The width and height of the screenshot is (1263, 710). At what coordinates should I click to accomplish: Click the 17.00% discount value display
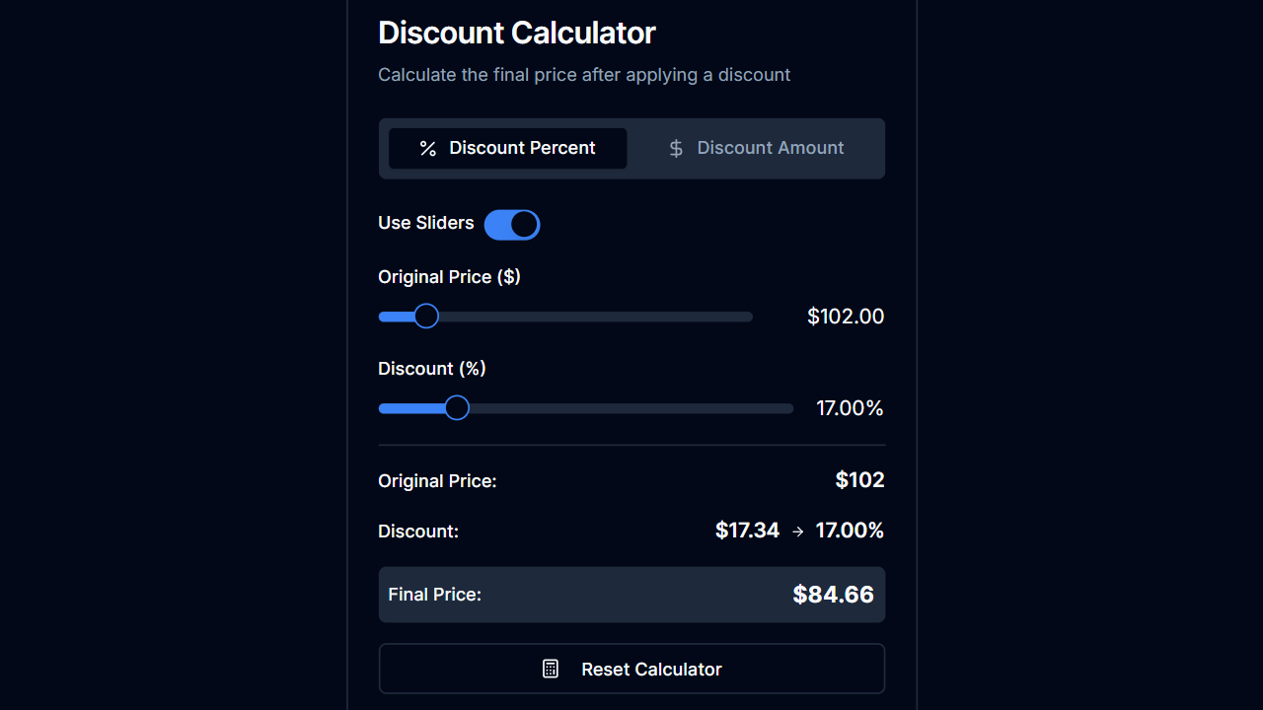tap(850, 407)
